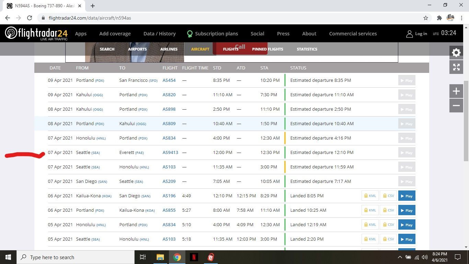The width and height of the screenshot is (469, 264).
Task: Open a new browser tab
Action: point(93,5)
